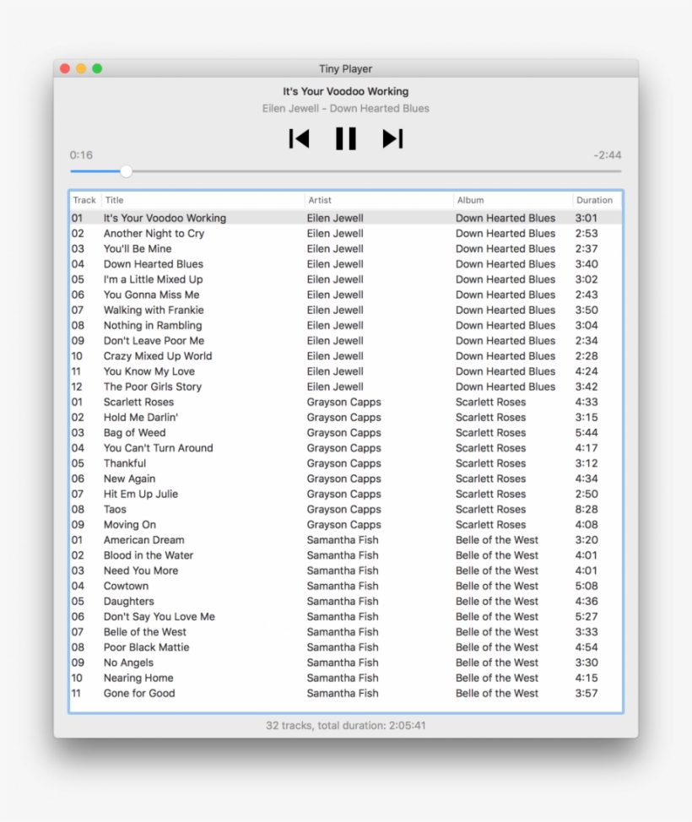This screenshot has width=692, height=822.
Task: Skip to the next track
Action: [x=390, y=138]
